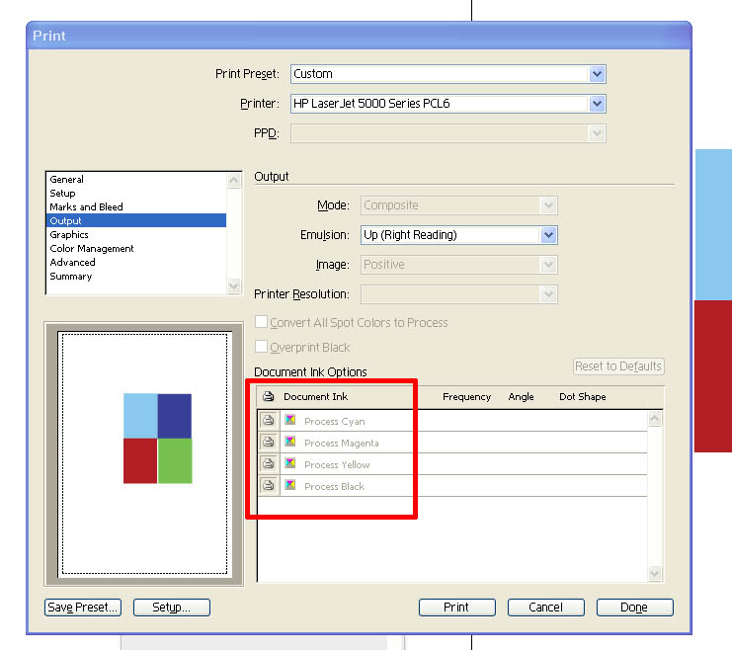Toggle printer icon for Process Cyan ink

pyautogui.click(x=268, y=421)
